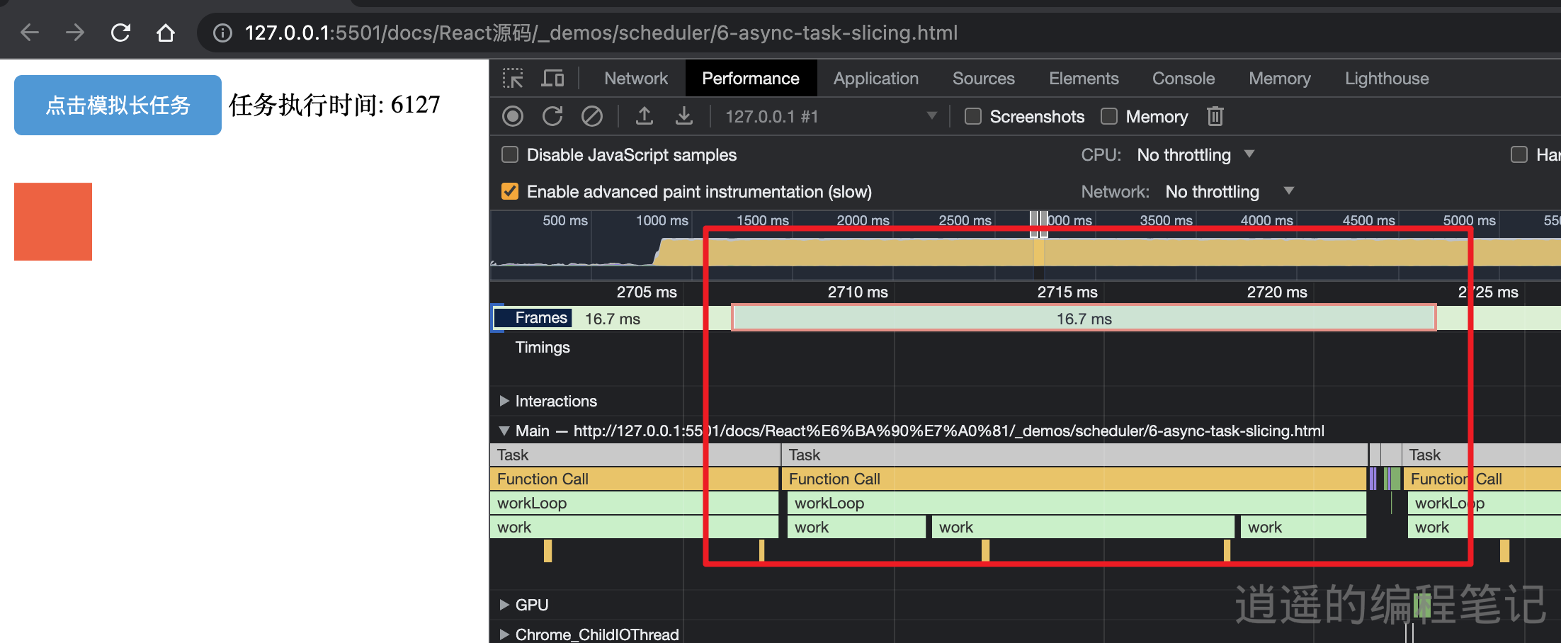Screen dimensions: 1561x643
Task: Expand the GPU track
Action: pyautogui.click(x=504, y=605)
